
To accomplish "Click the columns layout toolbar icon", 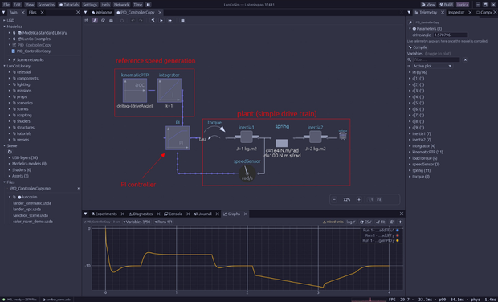I will 182,21.
